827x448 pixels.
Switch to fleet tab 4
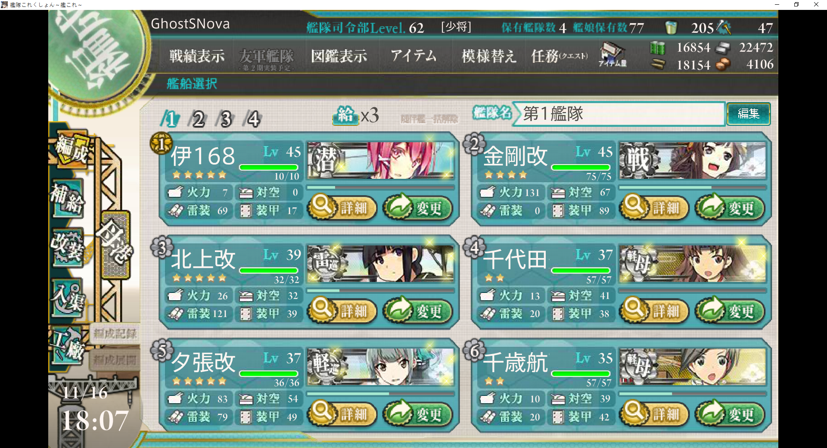[253, 119]
